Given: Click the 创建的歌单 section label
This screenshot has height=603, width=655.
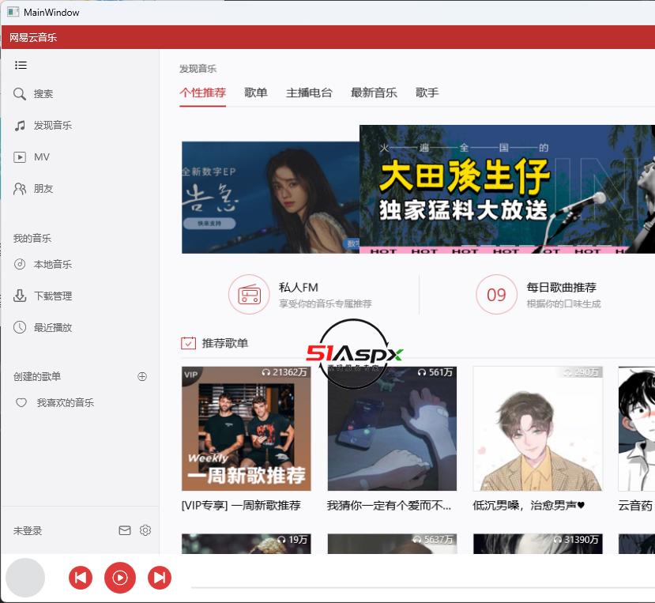Looking at the screenshot, I should tap(37, 376).
